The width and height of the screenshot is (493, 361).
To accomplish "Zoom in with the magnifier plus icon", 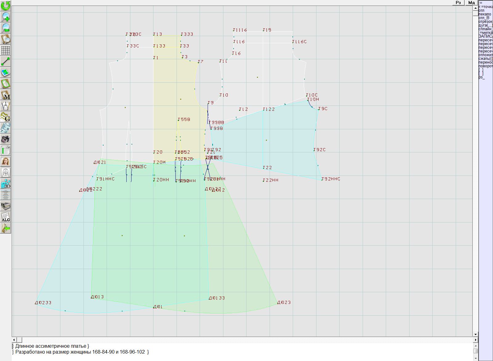I will tap(6, 17).
